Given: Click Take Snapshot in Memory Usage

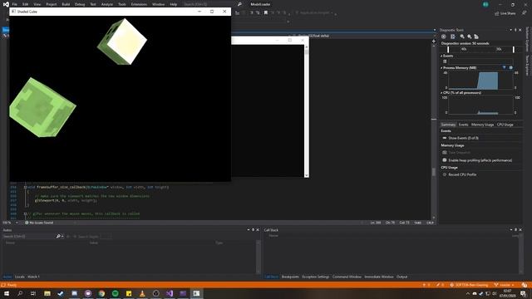Looking at the screenshot, I should [x=459, y=153].
